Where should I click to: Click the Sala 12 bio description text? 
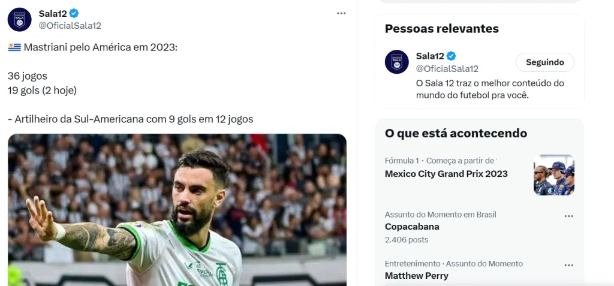[x=490, y=89]
